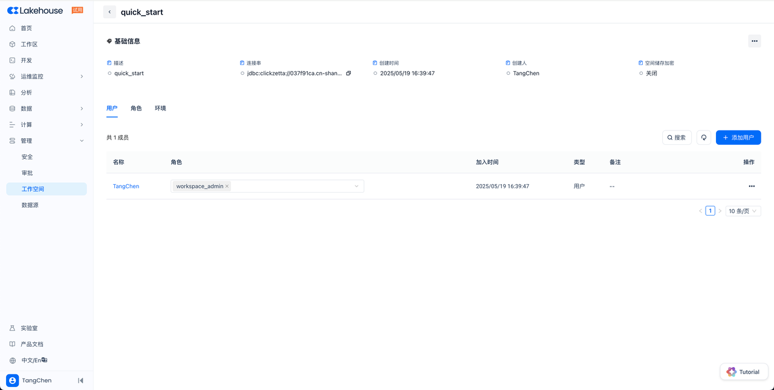Open the 10 条/页 page size dropdown
Screen dimensions: 774x390
click(743, 211)
